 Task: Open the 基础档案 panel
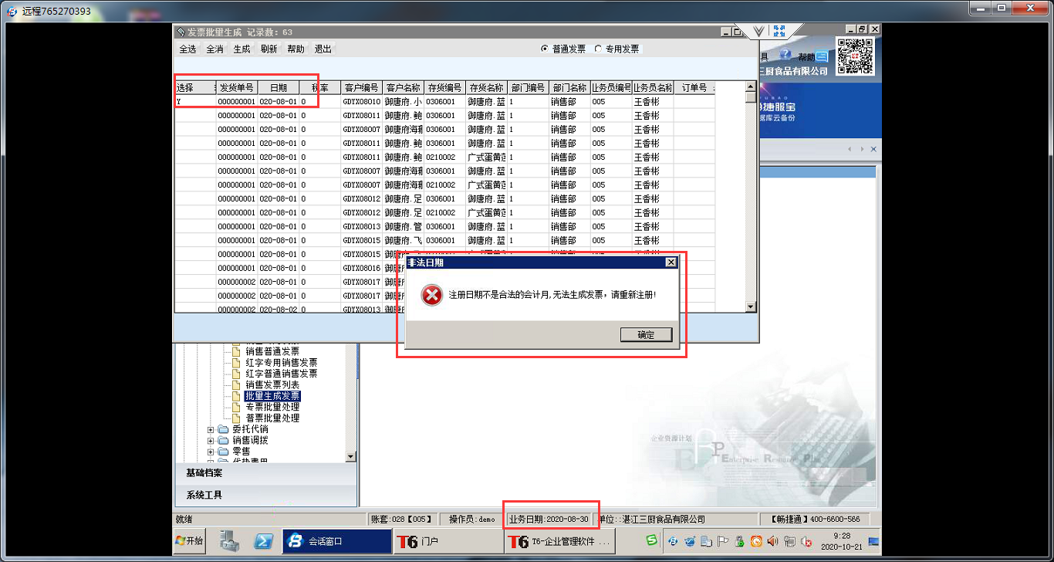point(266,473)
